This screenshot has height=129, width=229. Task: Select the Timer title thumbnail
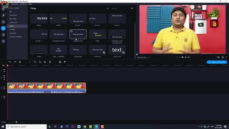pyautogui.click(x=39, y=50)
